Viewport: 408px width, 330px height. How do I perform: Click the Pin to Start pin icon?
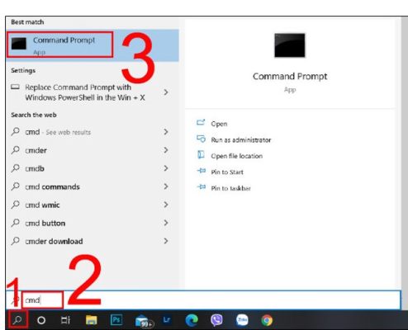pos(202,171)
